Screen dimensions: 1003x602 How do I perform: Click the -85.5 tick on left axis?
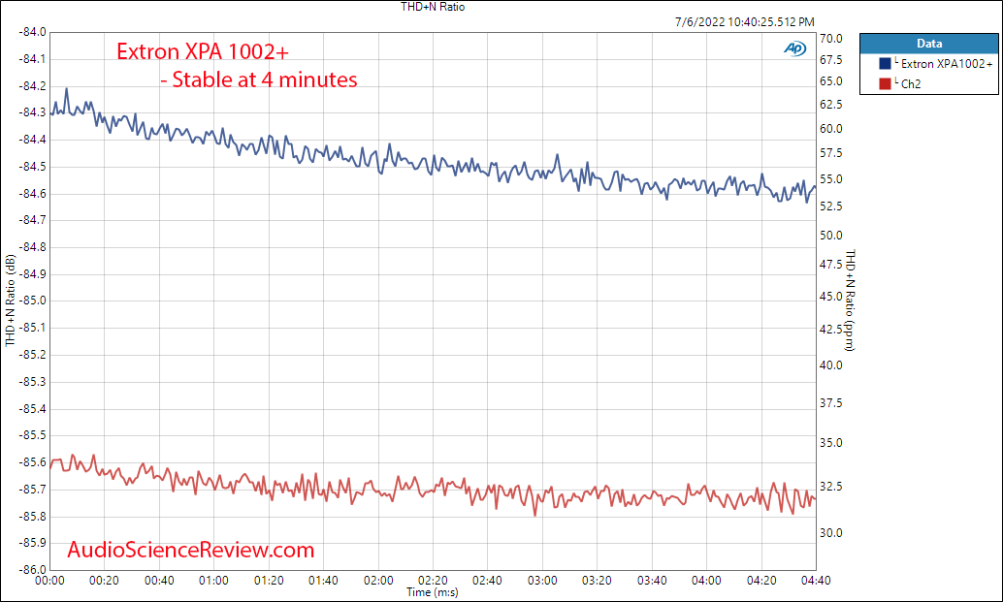point(33,435)
